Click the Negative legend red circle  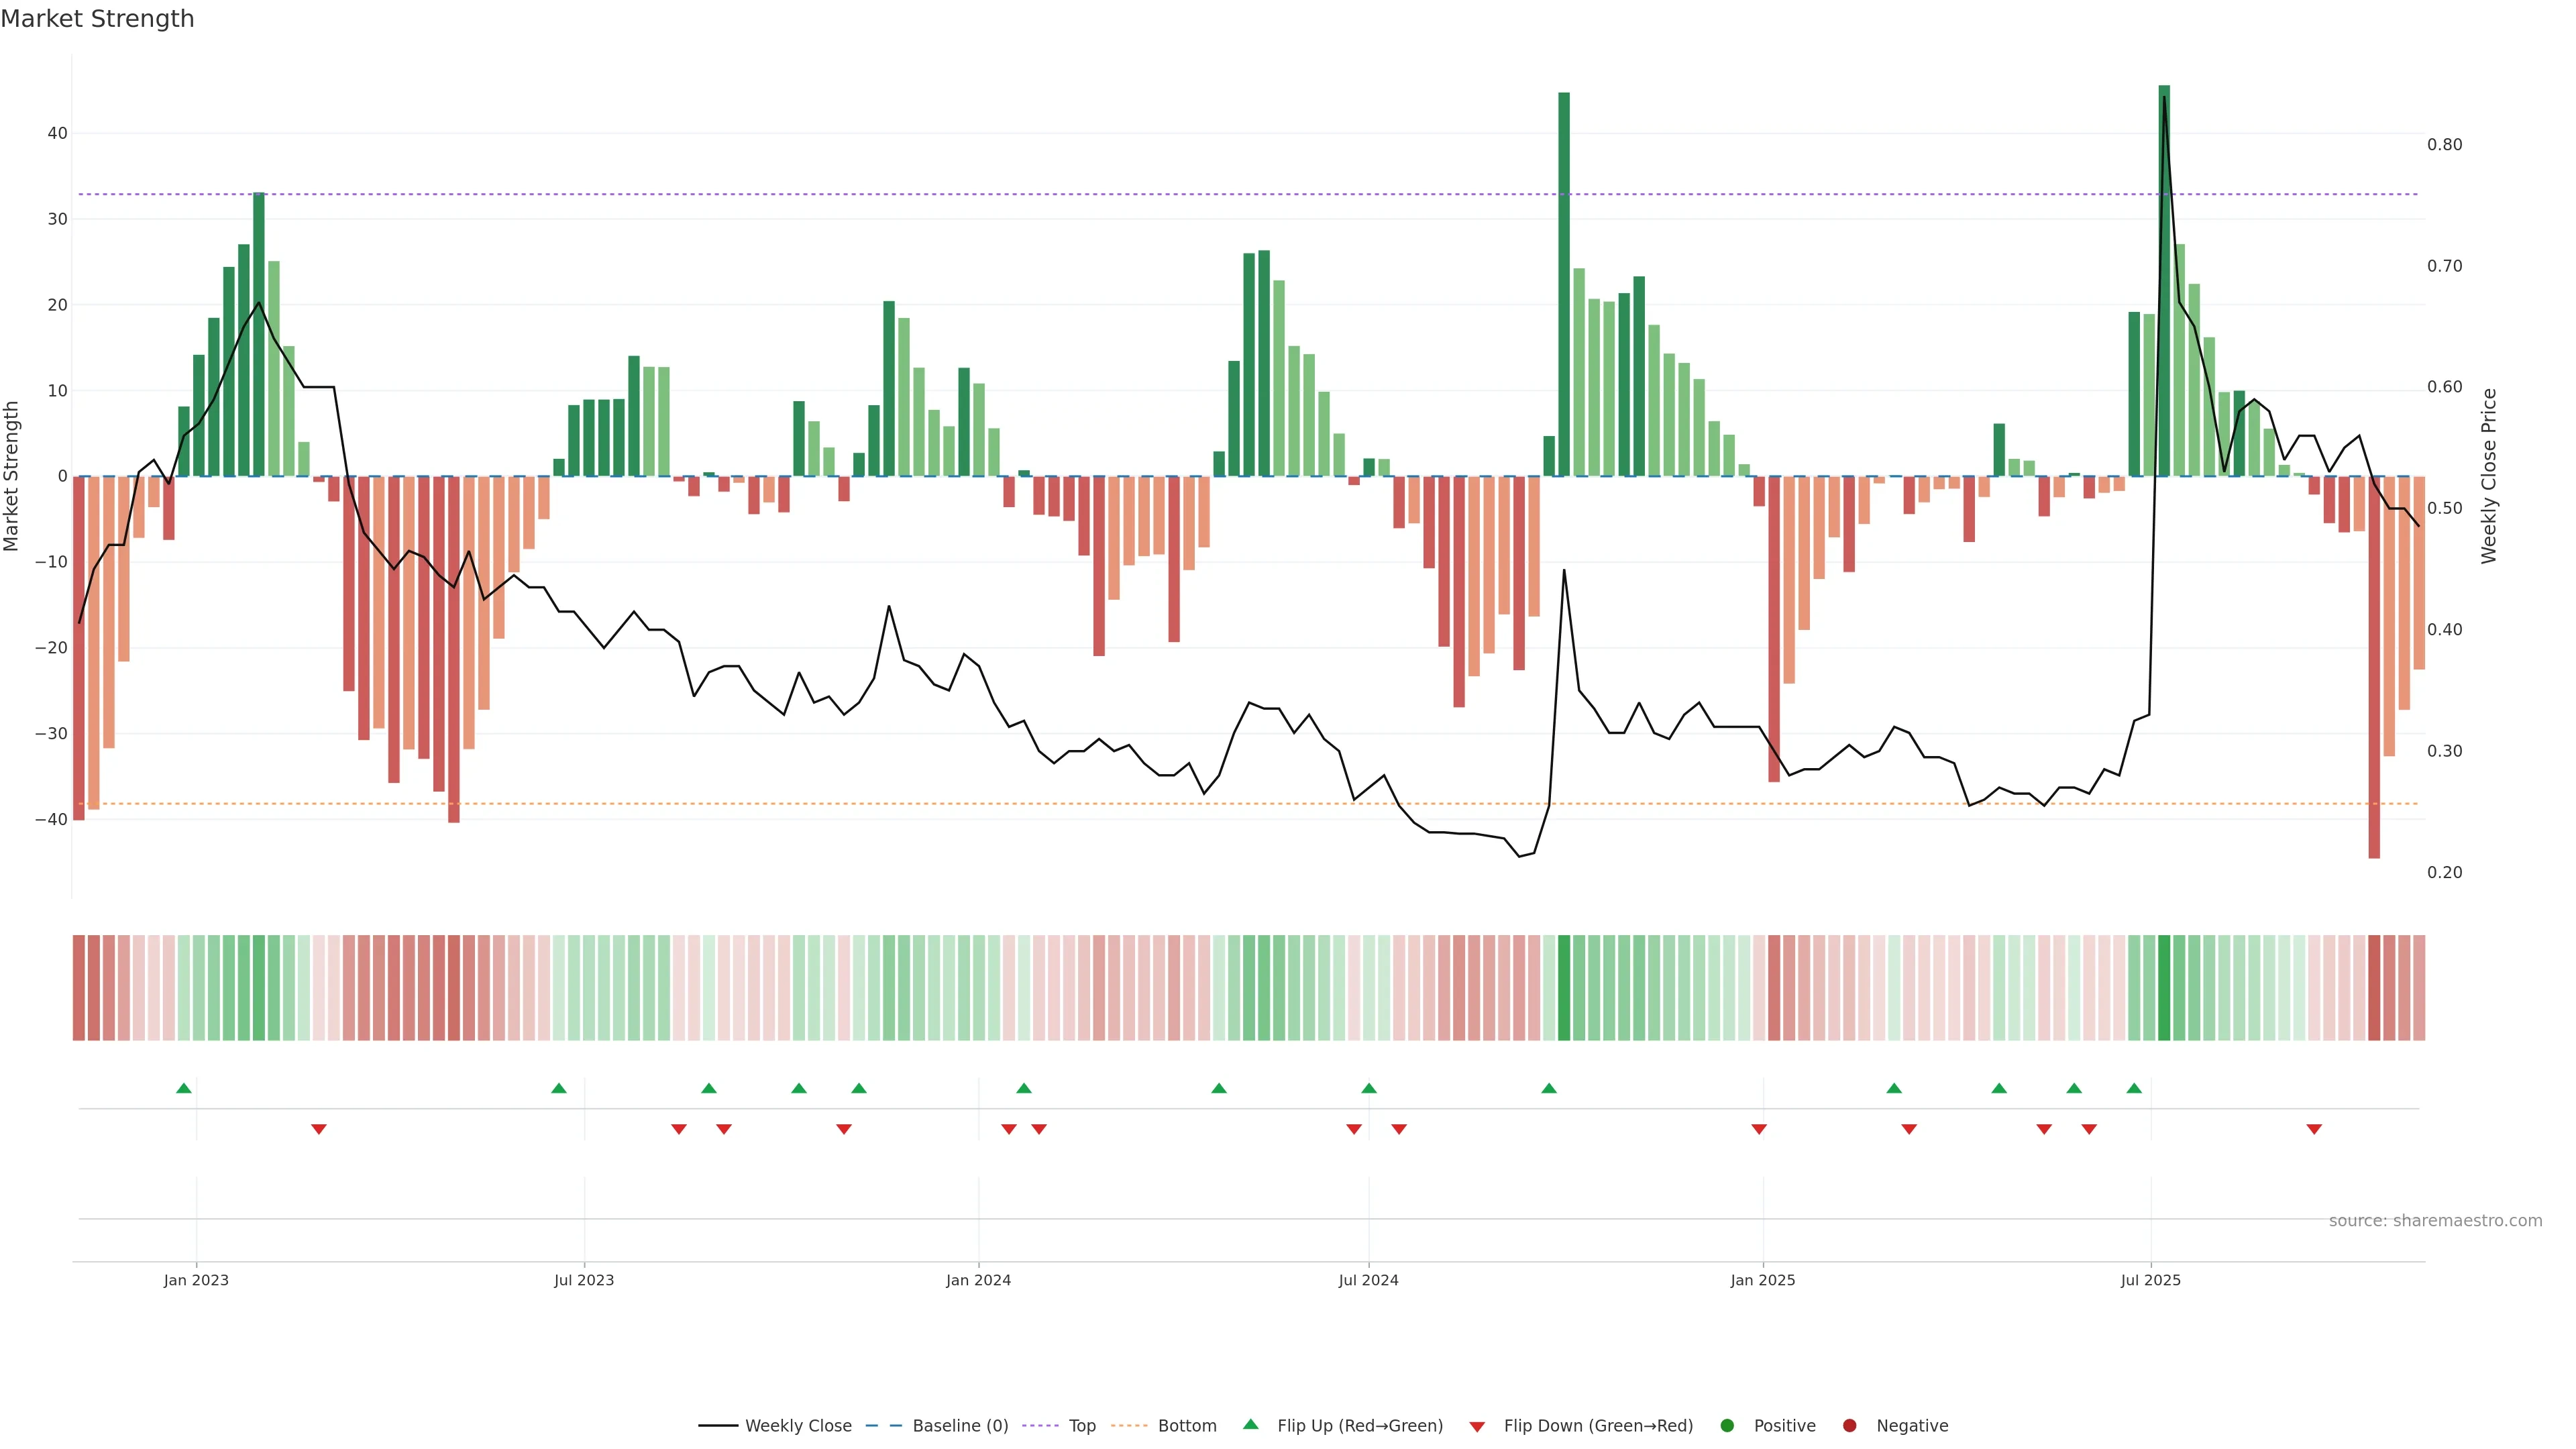point(1849,1426)
